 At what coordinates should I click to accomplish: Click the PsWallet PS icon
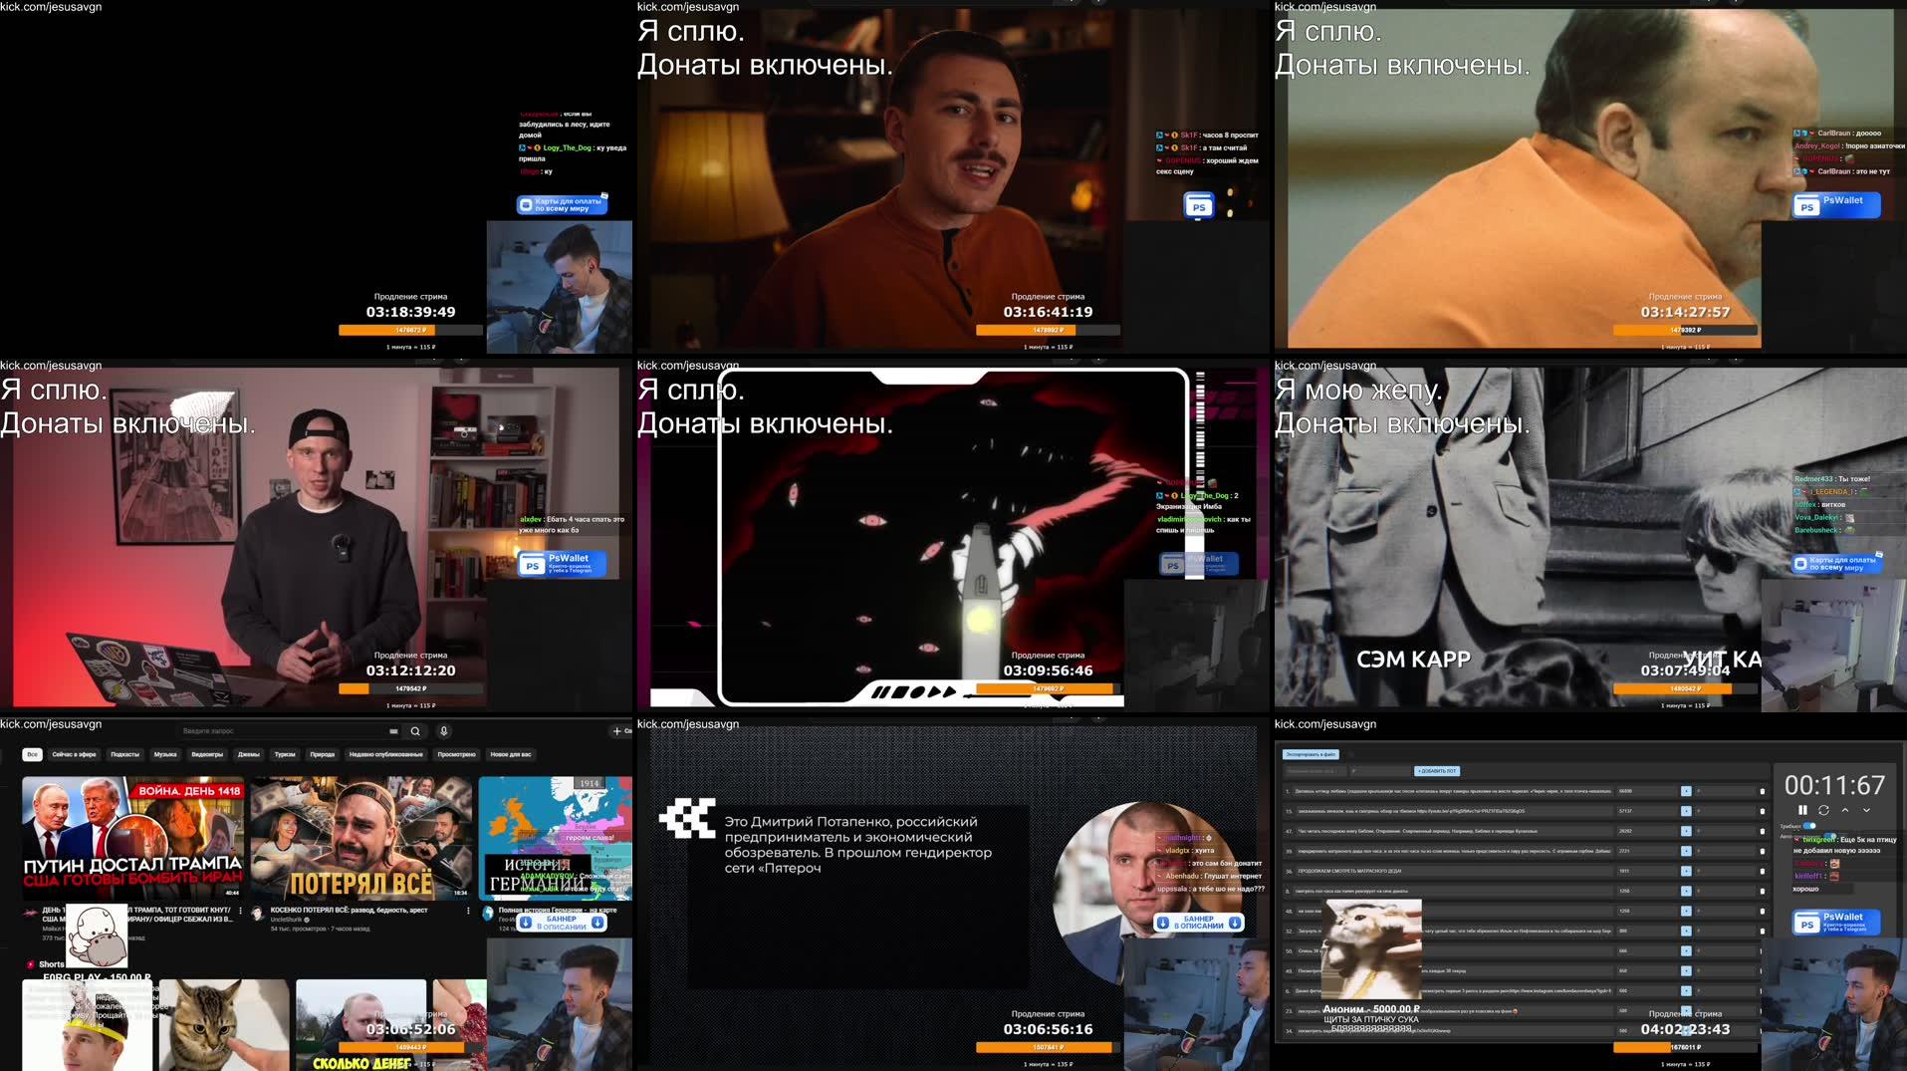[1806, 924]
